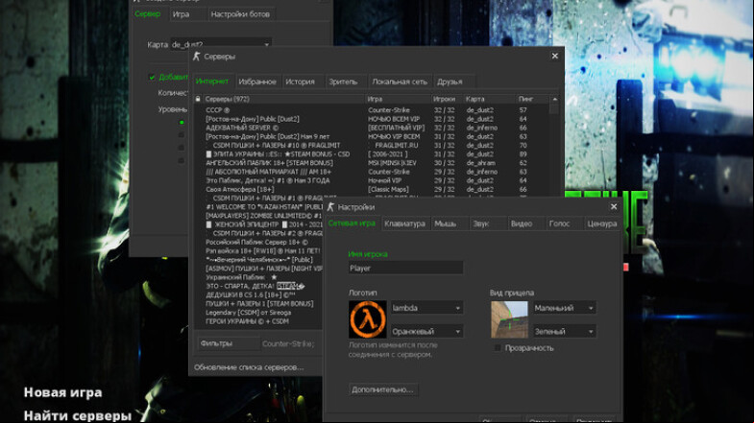Viewport: 754px width, 423px height.
Task: Switch to the Сервер tab
Action: (x=148, y=14)
